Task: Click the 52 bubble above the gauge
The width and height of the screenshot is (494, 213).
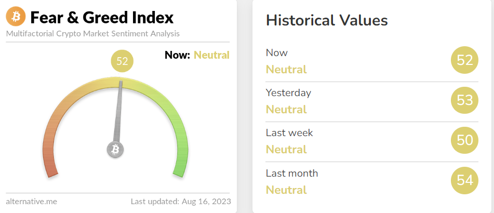Action: (x=123, y=61)
